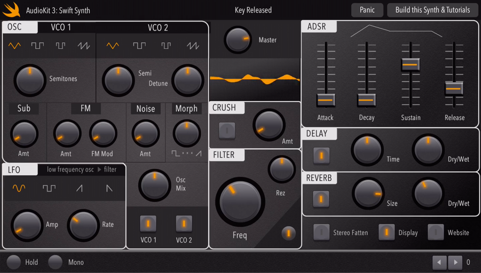Pick VCO 2 sawtooth waveform
Image resolution: width=481 pixels, height=273 pixels.
193,46
